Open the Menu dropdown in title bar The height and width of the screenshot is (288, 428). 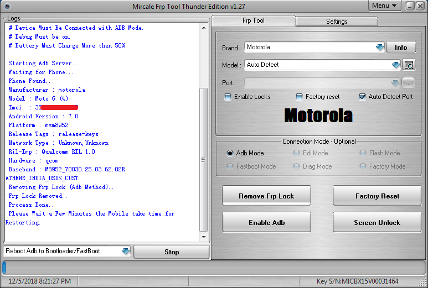tap(384, 6)
